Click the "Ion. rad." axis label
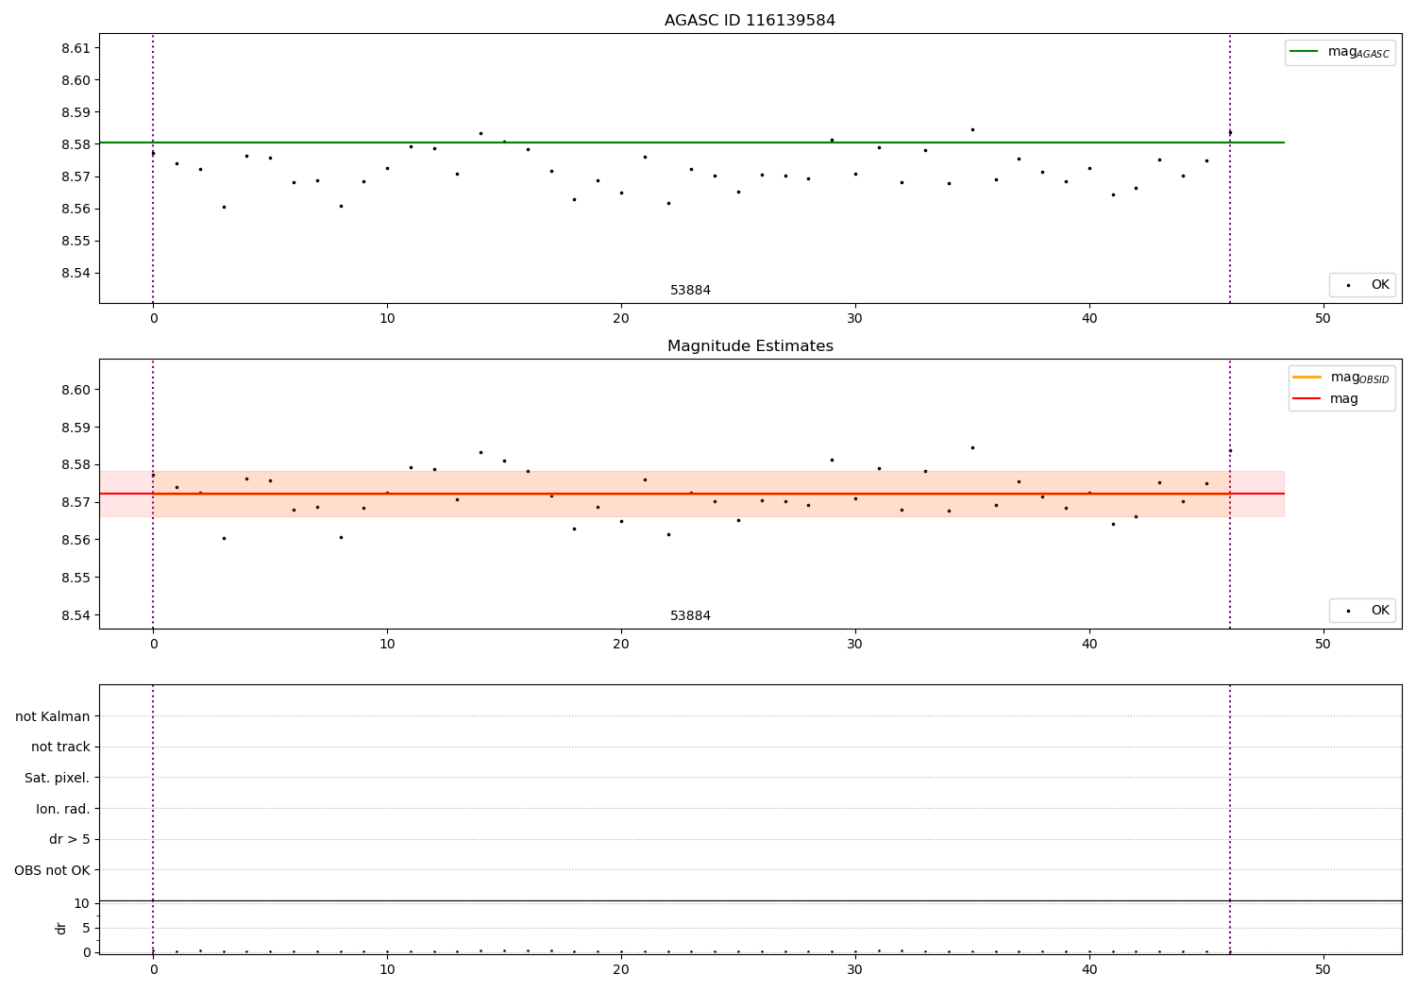The width and height of the screenshot is (1416, 991). 63,809
